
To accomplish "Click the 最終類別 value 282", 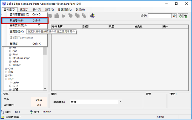I will 39,105.
